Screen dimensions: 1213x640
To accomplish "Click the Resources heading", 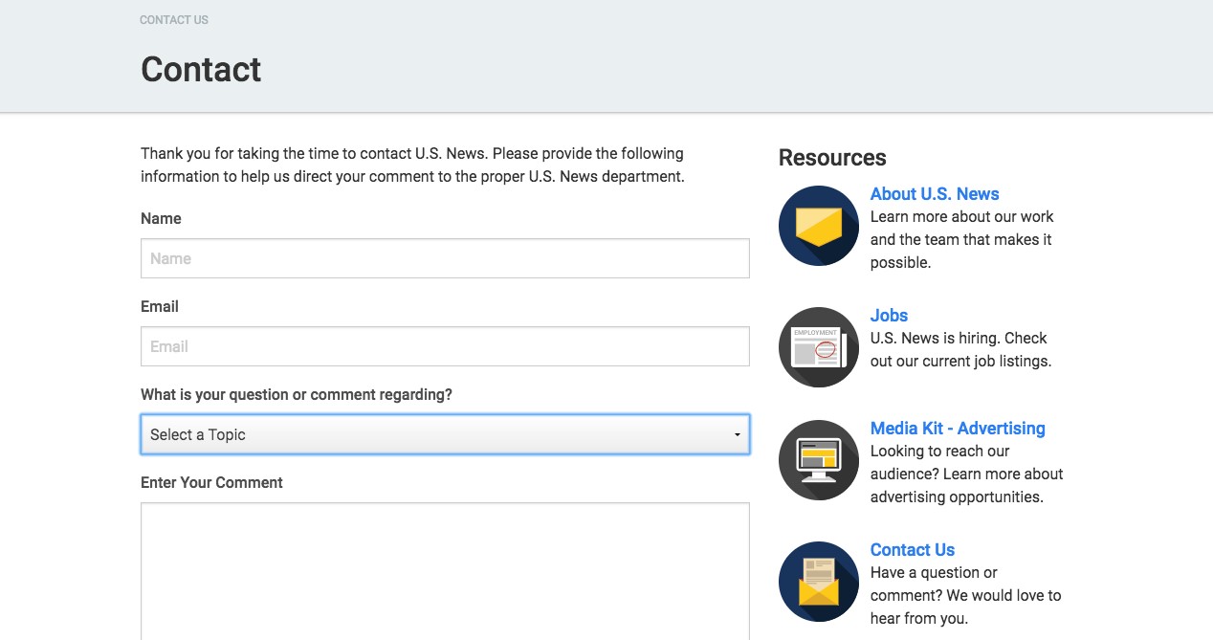I will point(832,158).
